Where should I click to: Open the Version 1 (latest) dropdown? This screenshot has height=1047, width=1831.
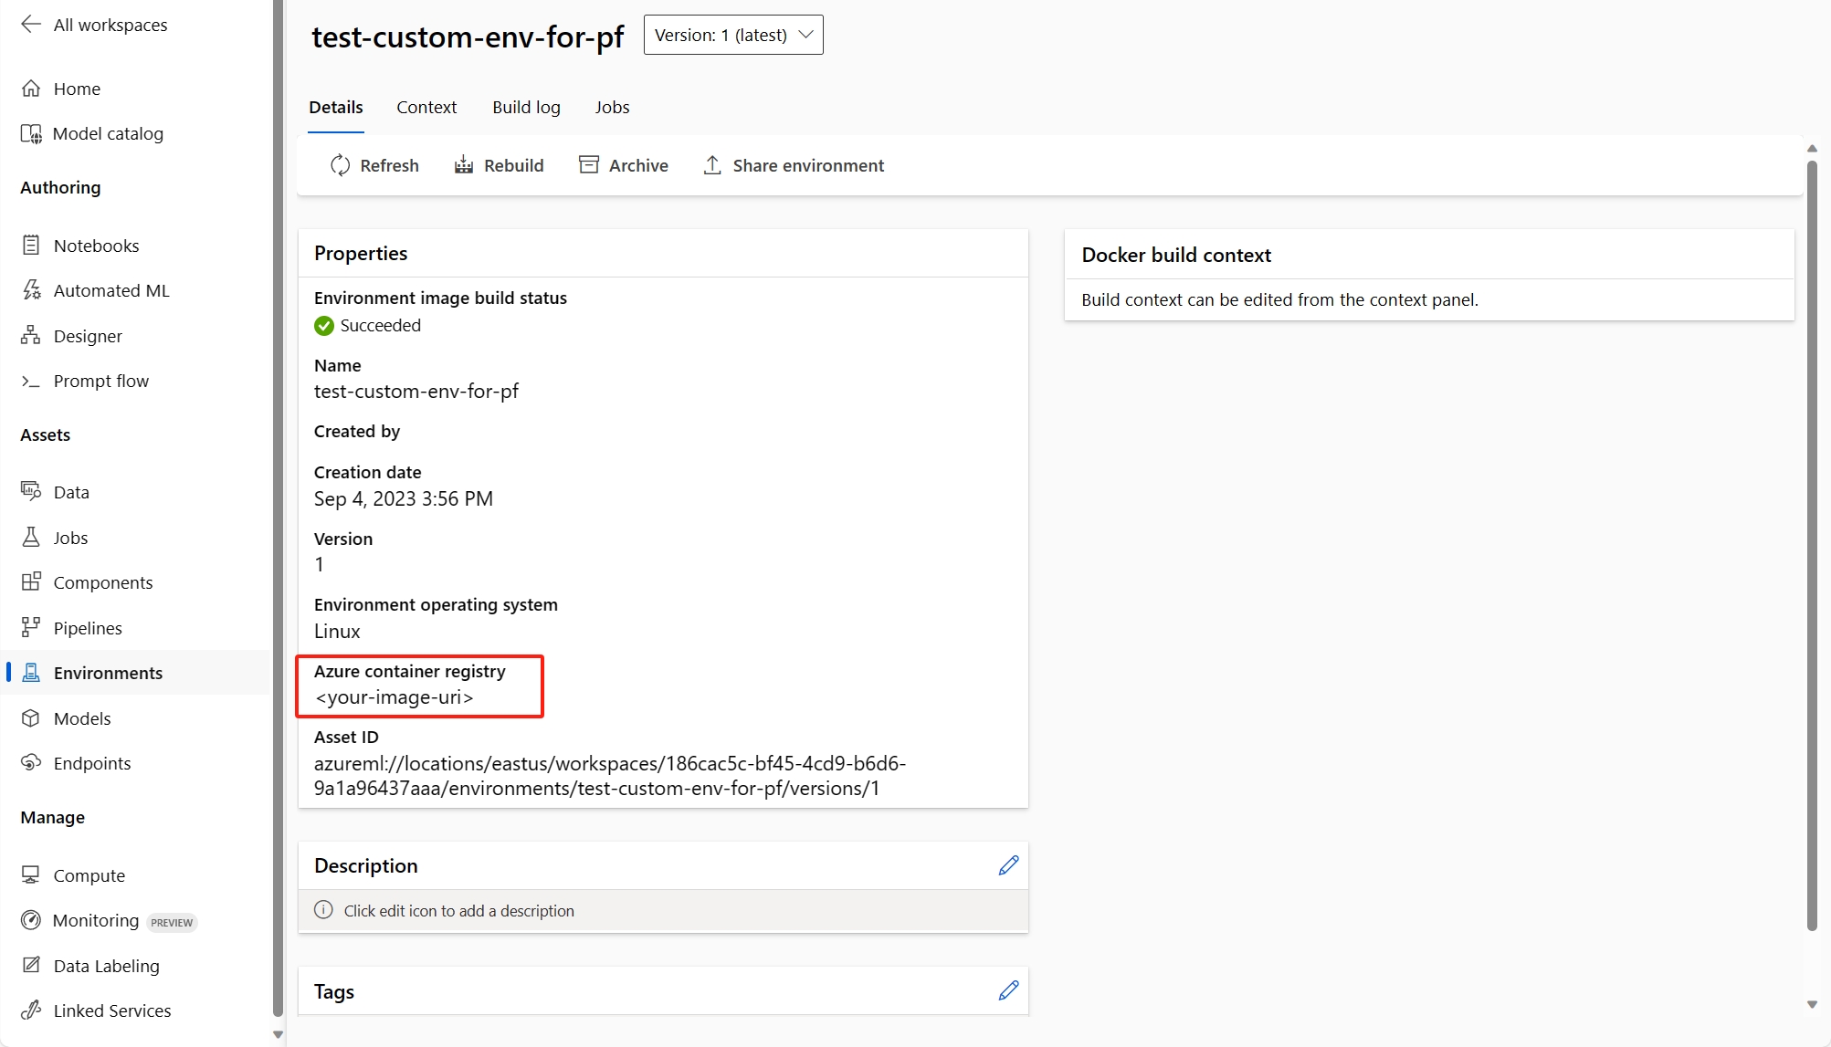tap(733, 35)
